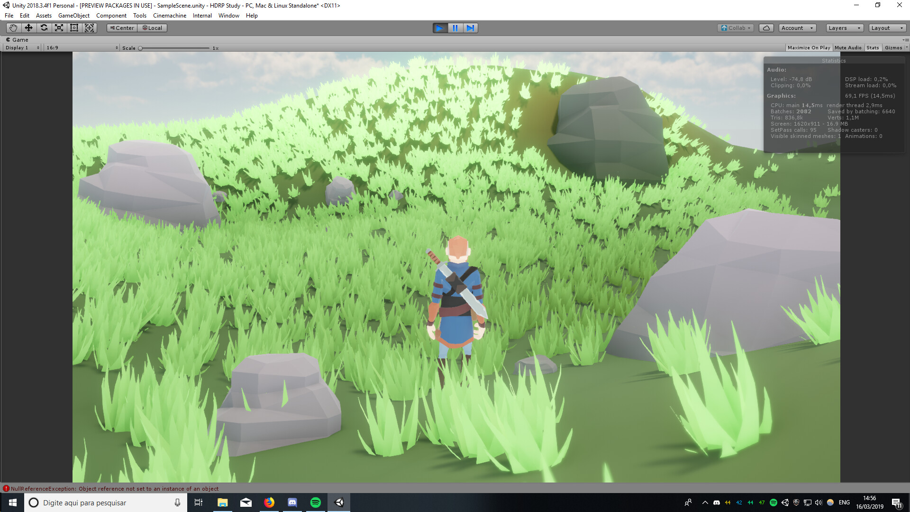The image size is (910, 512).
Task: Select the Rect transform tool
Action: pyautogui.click(x=74, y=28)
